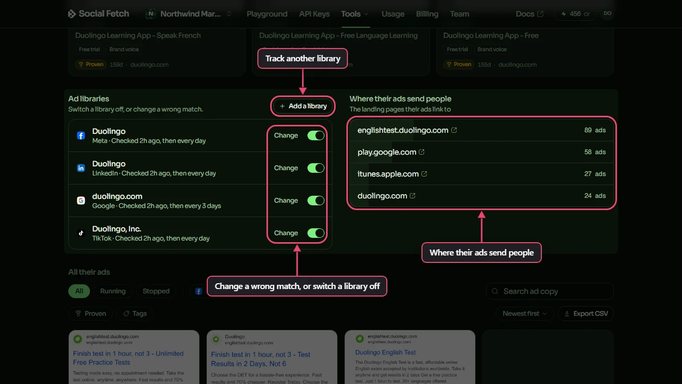Open the 'Finish test in 1 hour, not 3 - Unlimited' ad

pyautogui.click(x=128, y=358)
